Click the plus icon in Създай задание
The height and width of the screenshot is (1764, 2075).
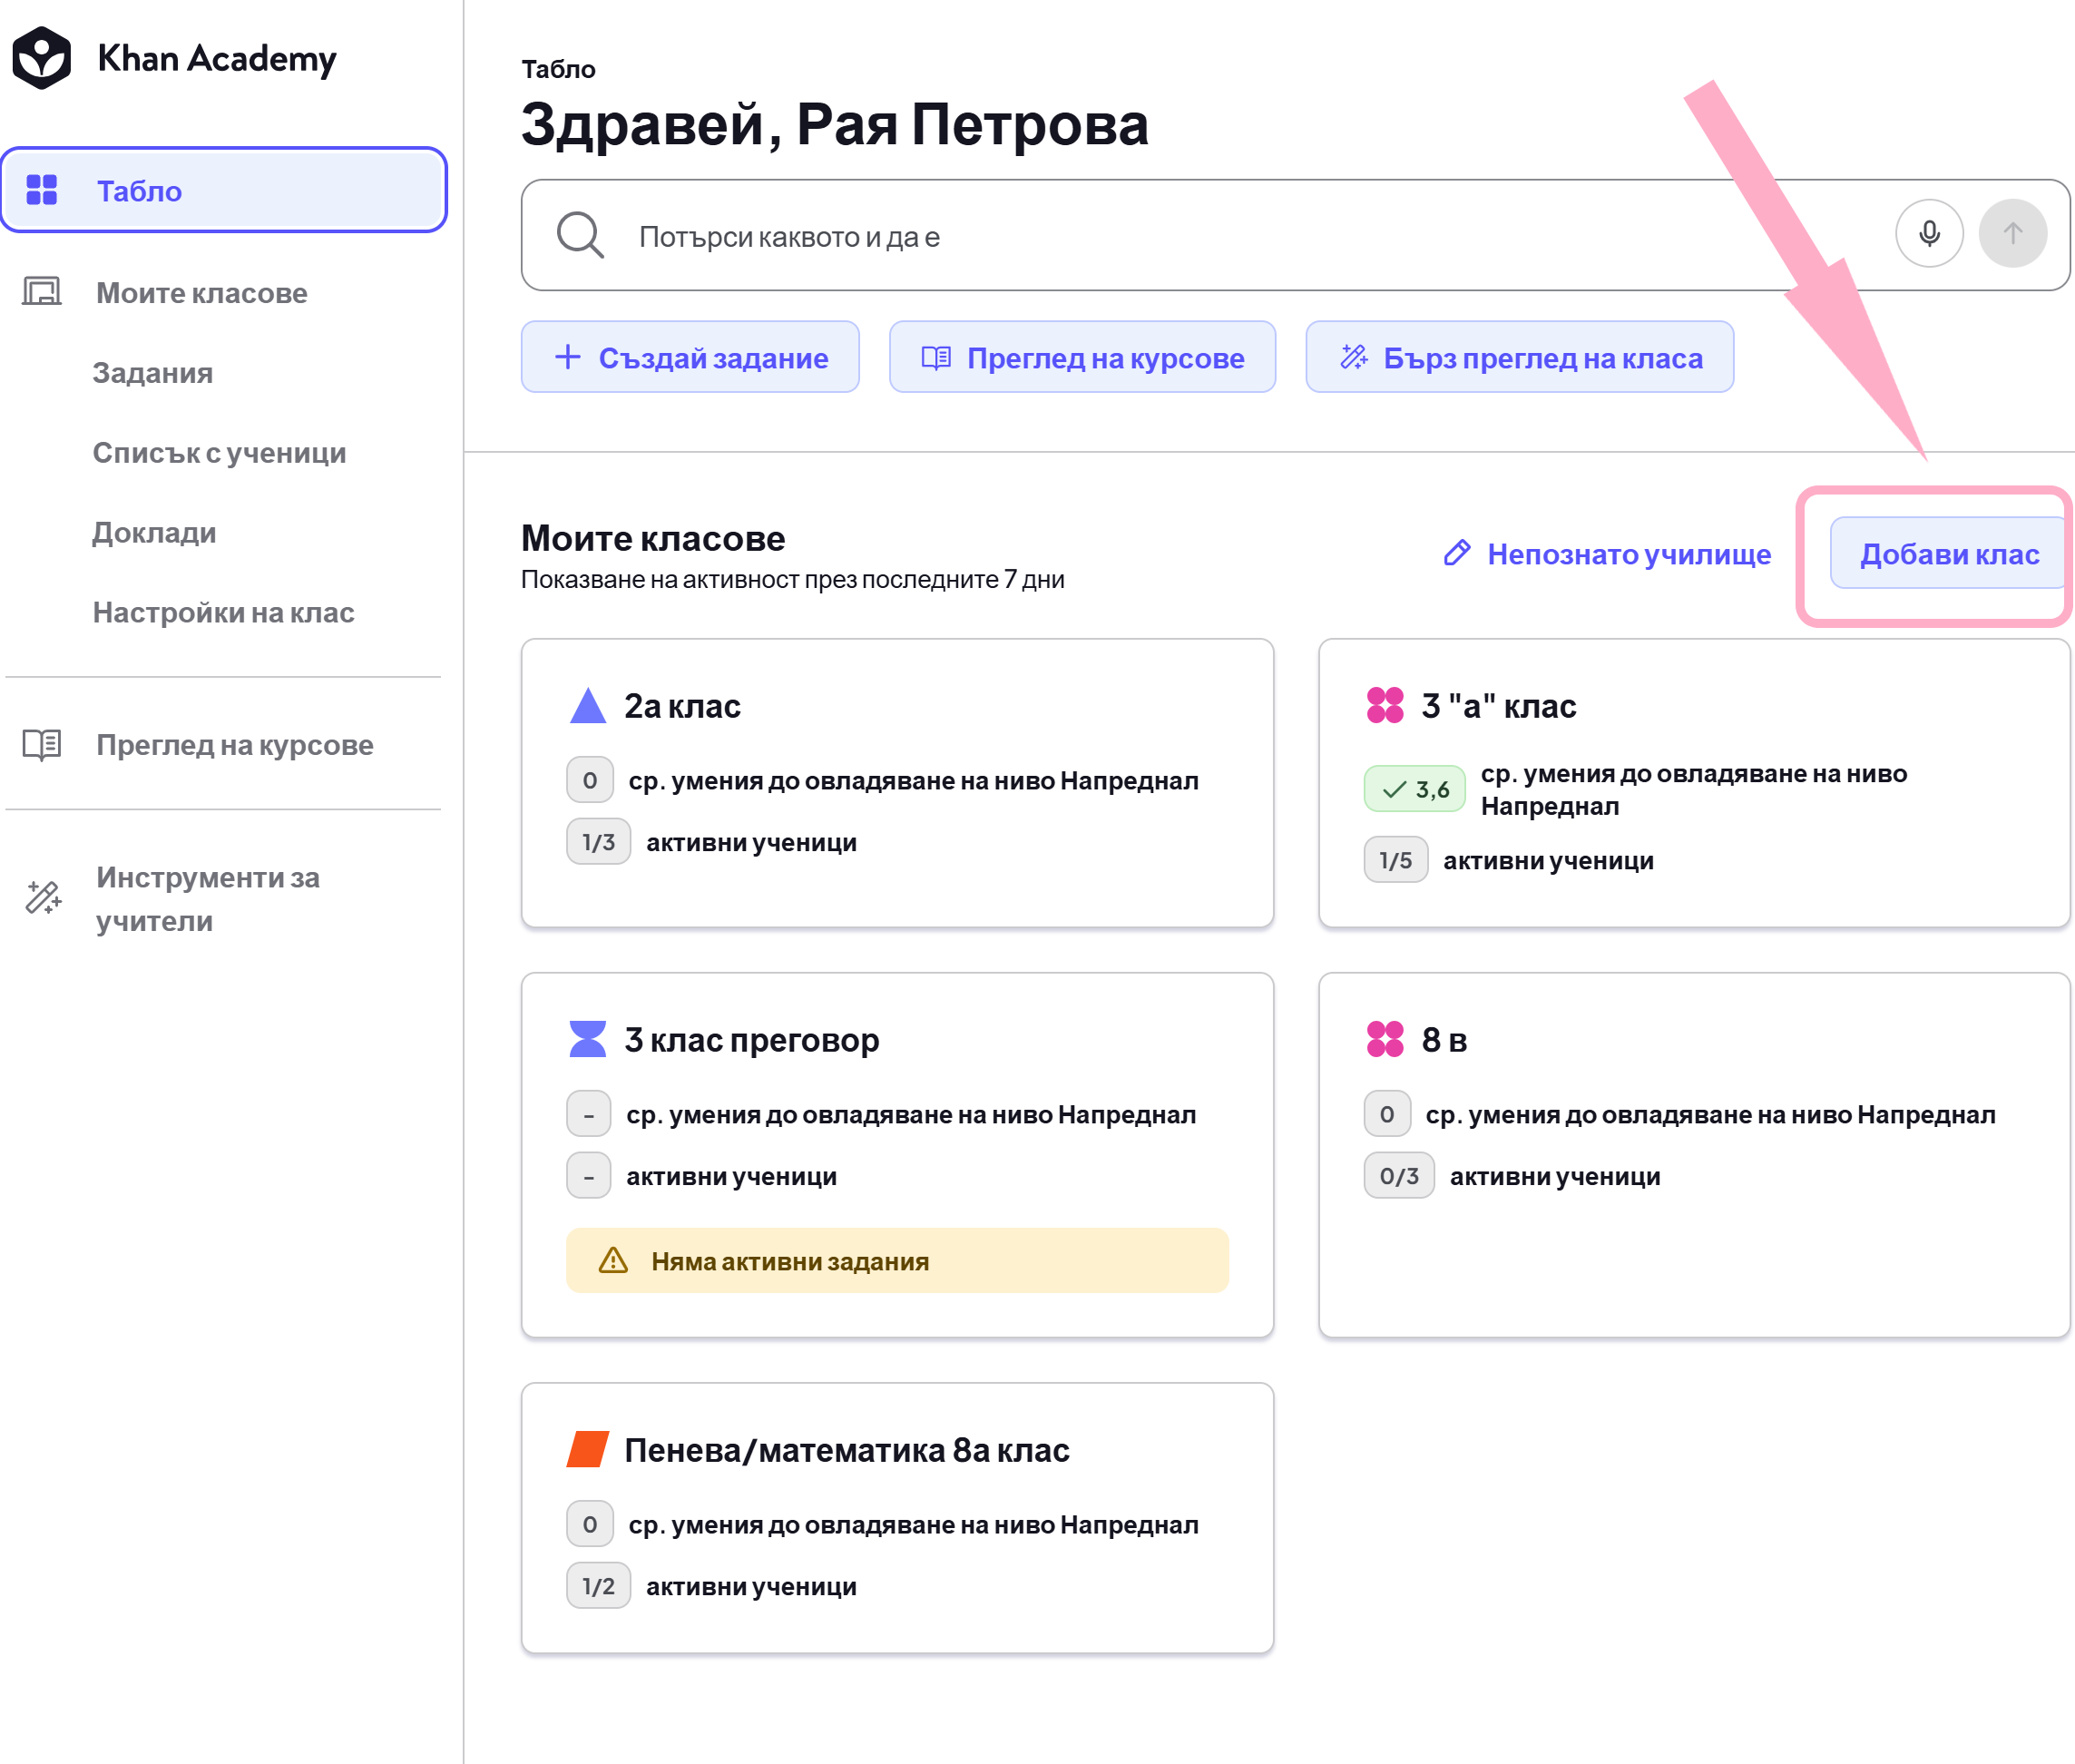568,357
